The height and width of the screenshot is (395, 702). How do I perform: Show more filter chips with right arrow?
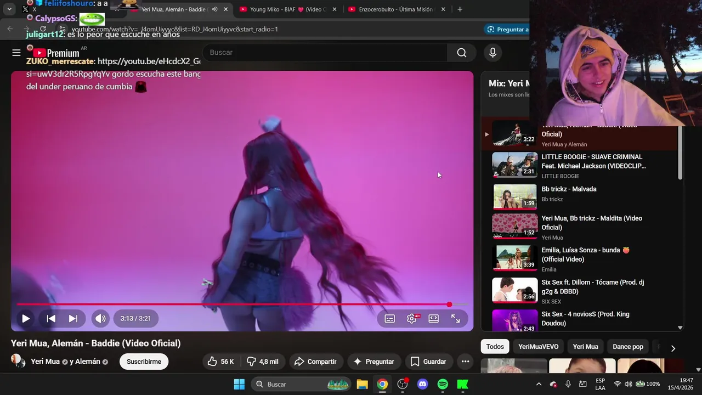tap(673, 348)
